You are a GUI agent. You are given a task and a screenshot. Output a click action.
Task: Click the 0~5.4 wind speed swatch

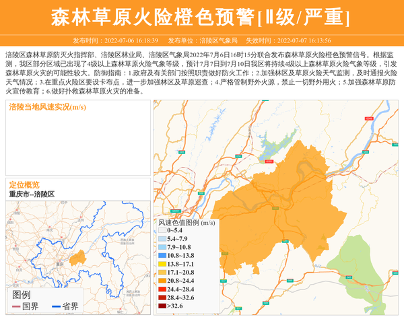[x=162, y=231]
